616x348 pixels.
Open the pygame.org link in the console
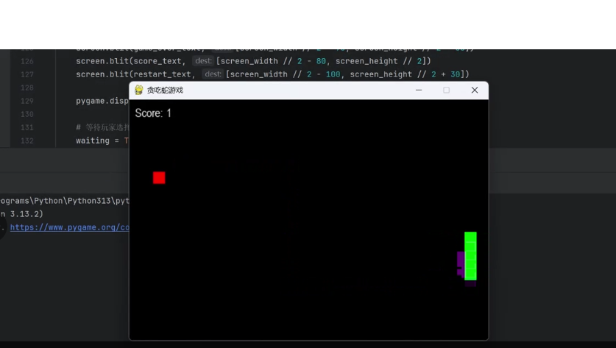click(x=69, y=227)
